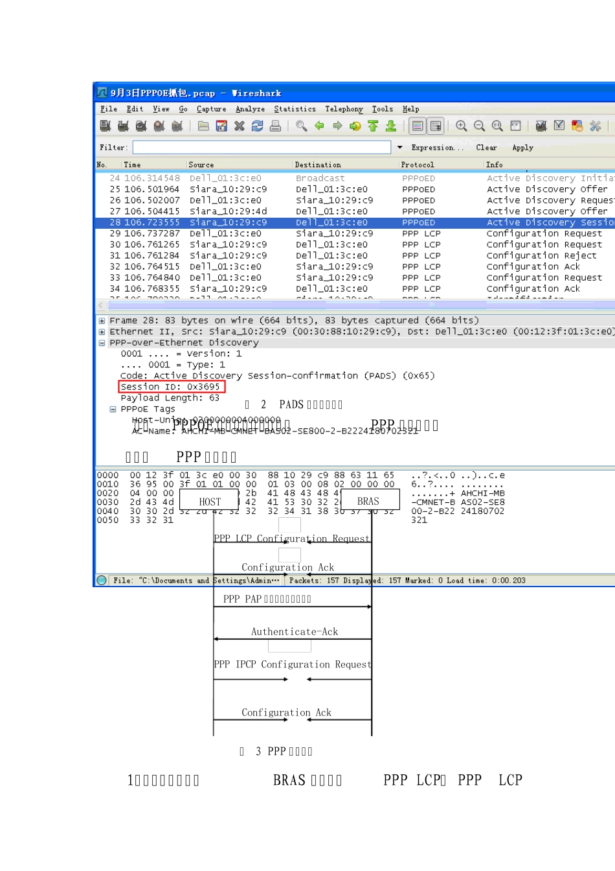615x871 pixels.
Task: Open the Find packet magnifier icon
Action: coord(301,126)
